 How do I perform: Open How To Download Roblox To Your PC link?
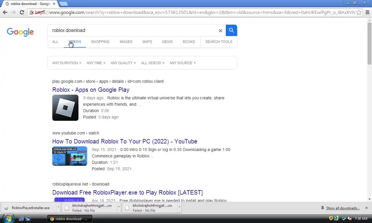click(x=125, y=141)
